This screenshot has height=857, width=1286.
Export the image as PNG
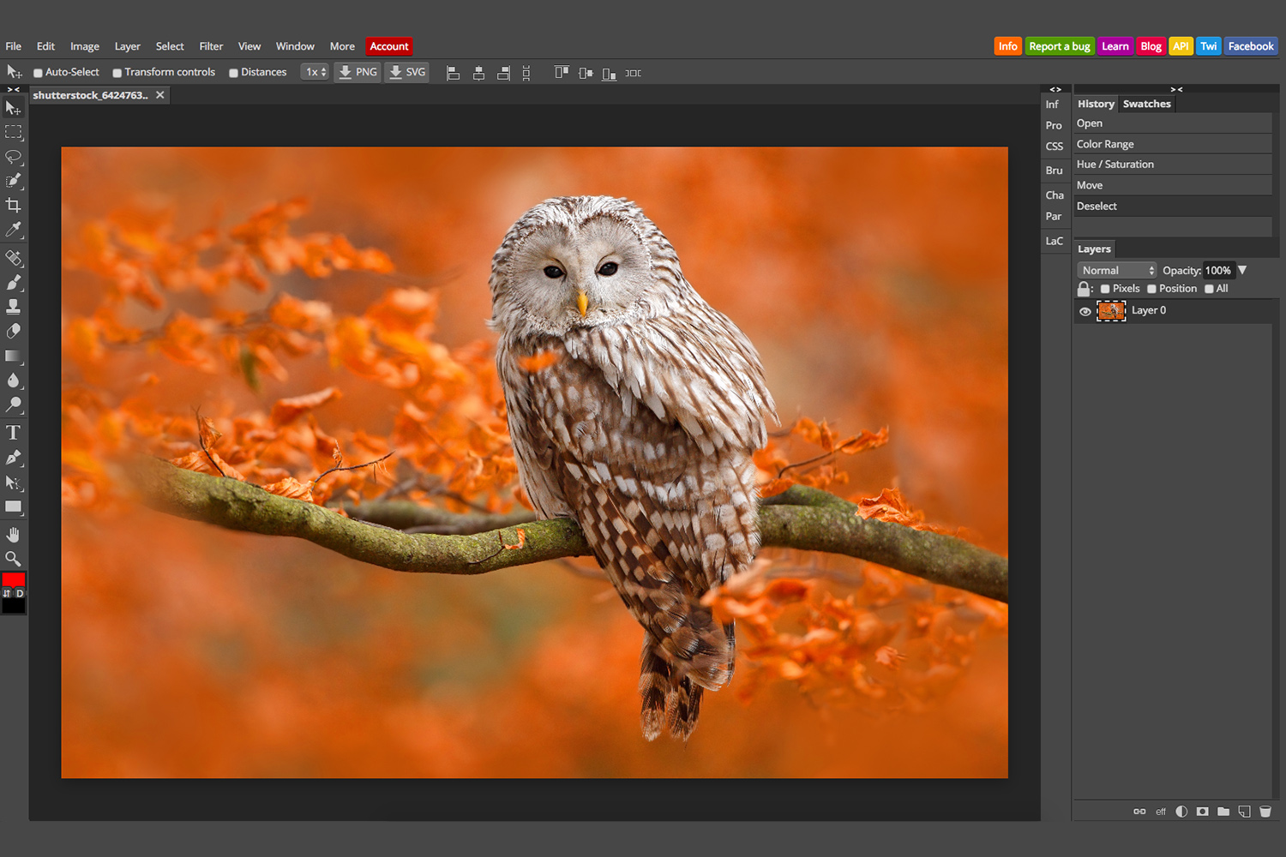tap(358, 72)
